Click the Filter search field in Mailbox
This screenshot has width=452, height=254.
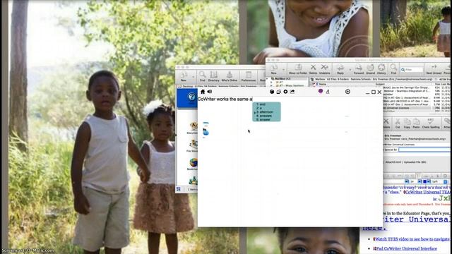(412, 70)
